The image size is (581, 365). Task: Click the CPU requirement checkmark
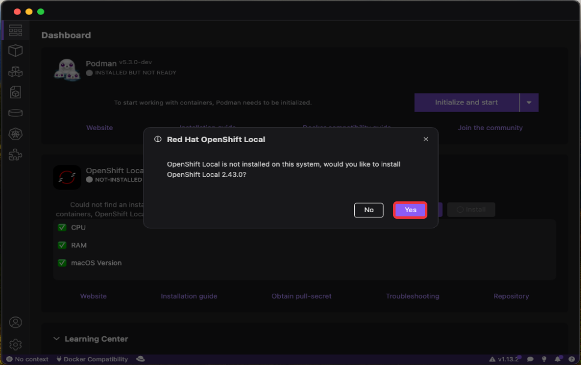(x=62, y=227)
